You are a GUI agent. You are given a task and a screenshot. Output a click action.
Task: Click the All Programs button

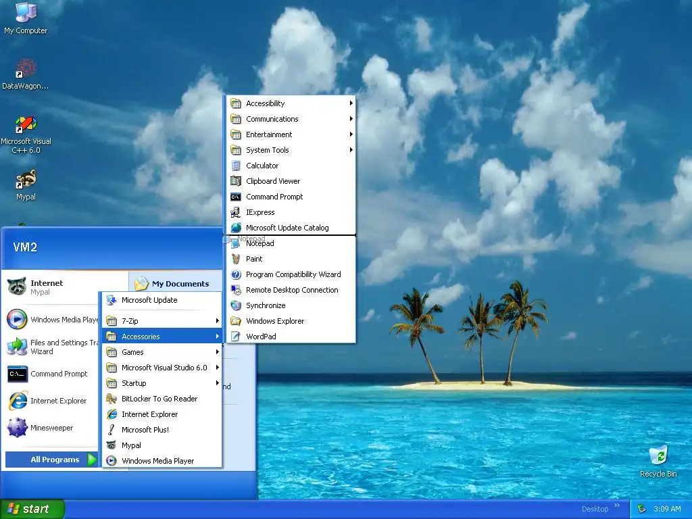pos(51,460)
